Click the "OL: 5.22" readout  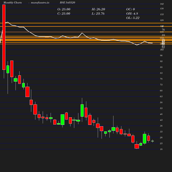coord(133,18)
